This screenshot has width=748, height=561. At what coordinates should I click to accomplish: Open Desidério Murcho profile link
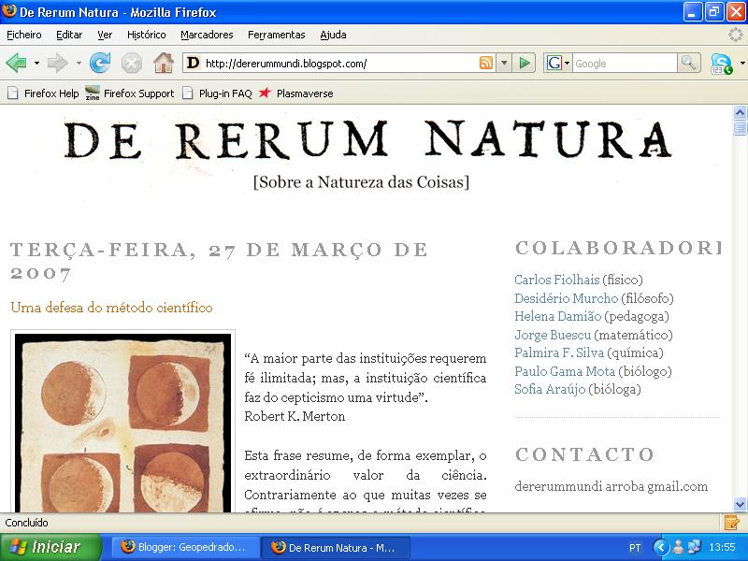point(567,298)
